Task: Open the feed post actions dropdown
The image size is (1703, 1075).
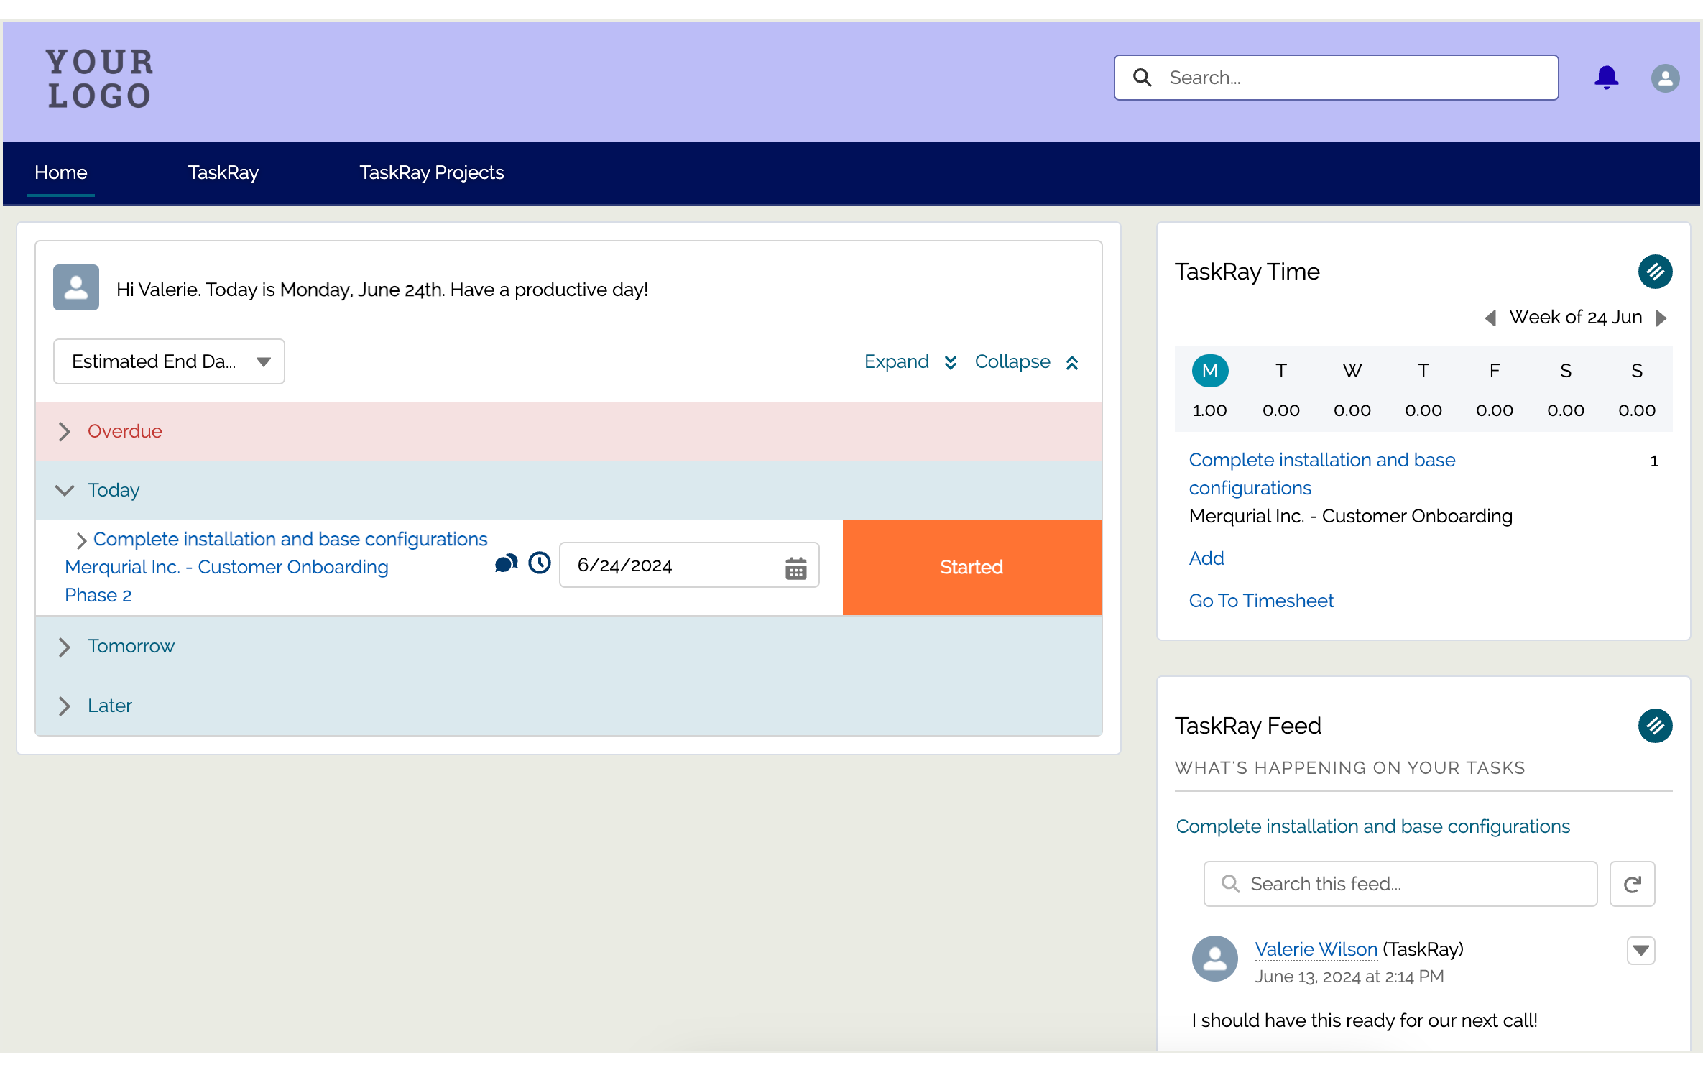Action: [1640, 951]
